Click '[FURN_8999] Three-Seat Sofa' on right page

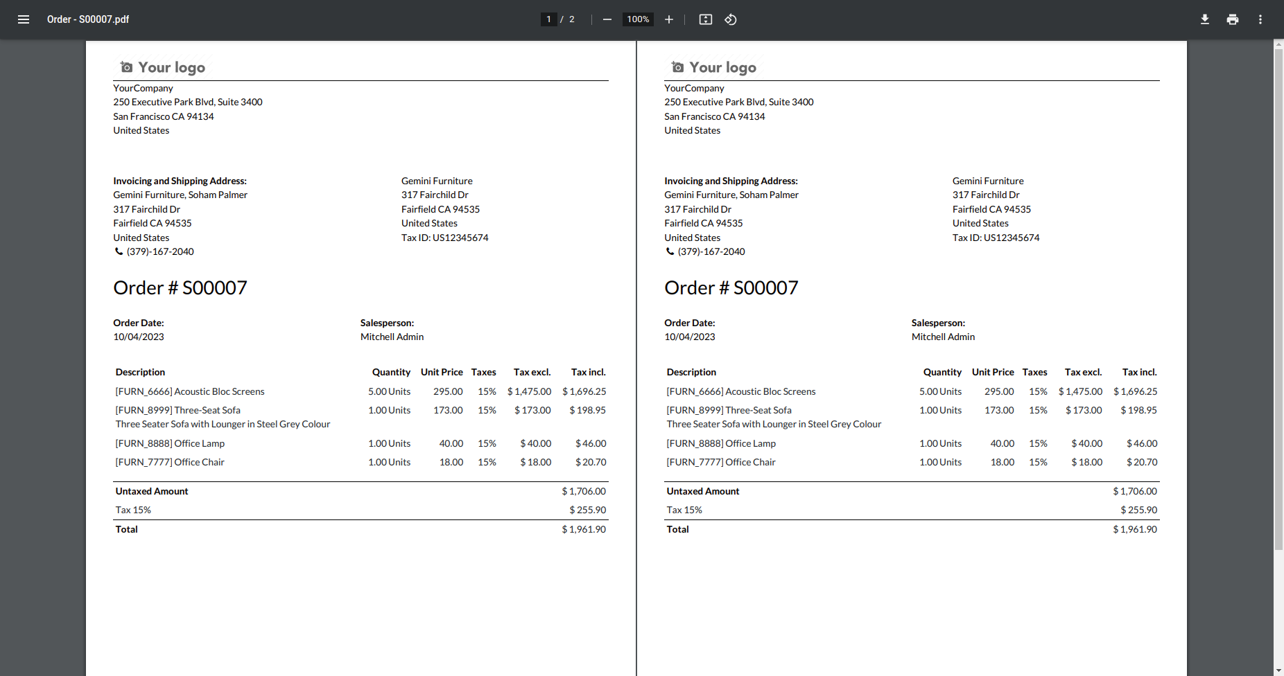point(729,410)
